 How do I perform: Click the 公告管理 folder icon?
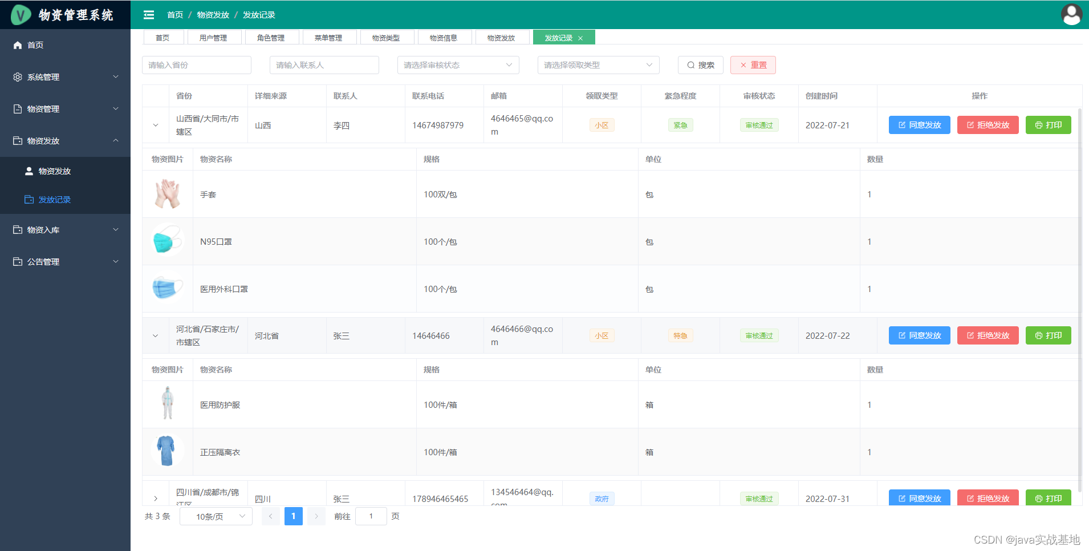coord(18,262)
